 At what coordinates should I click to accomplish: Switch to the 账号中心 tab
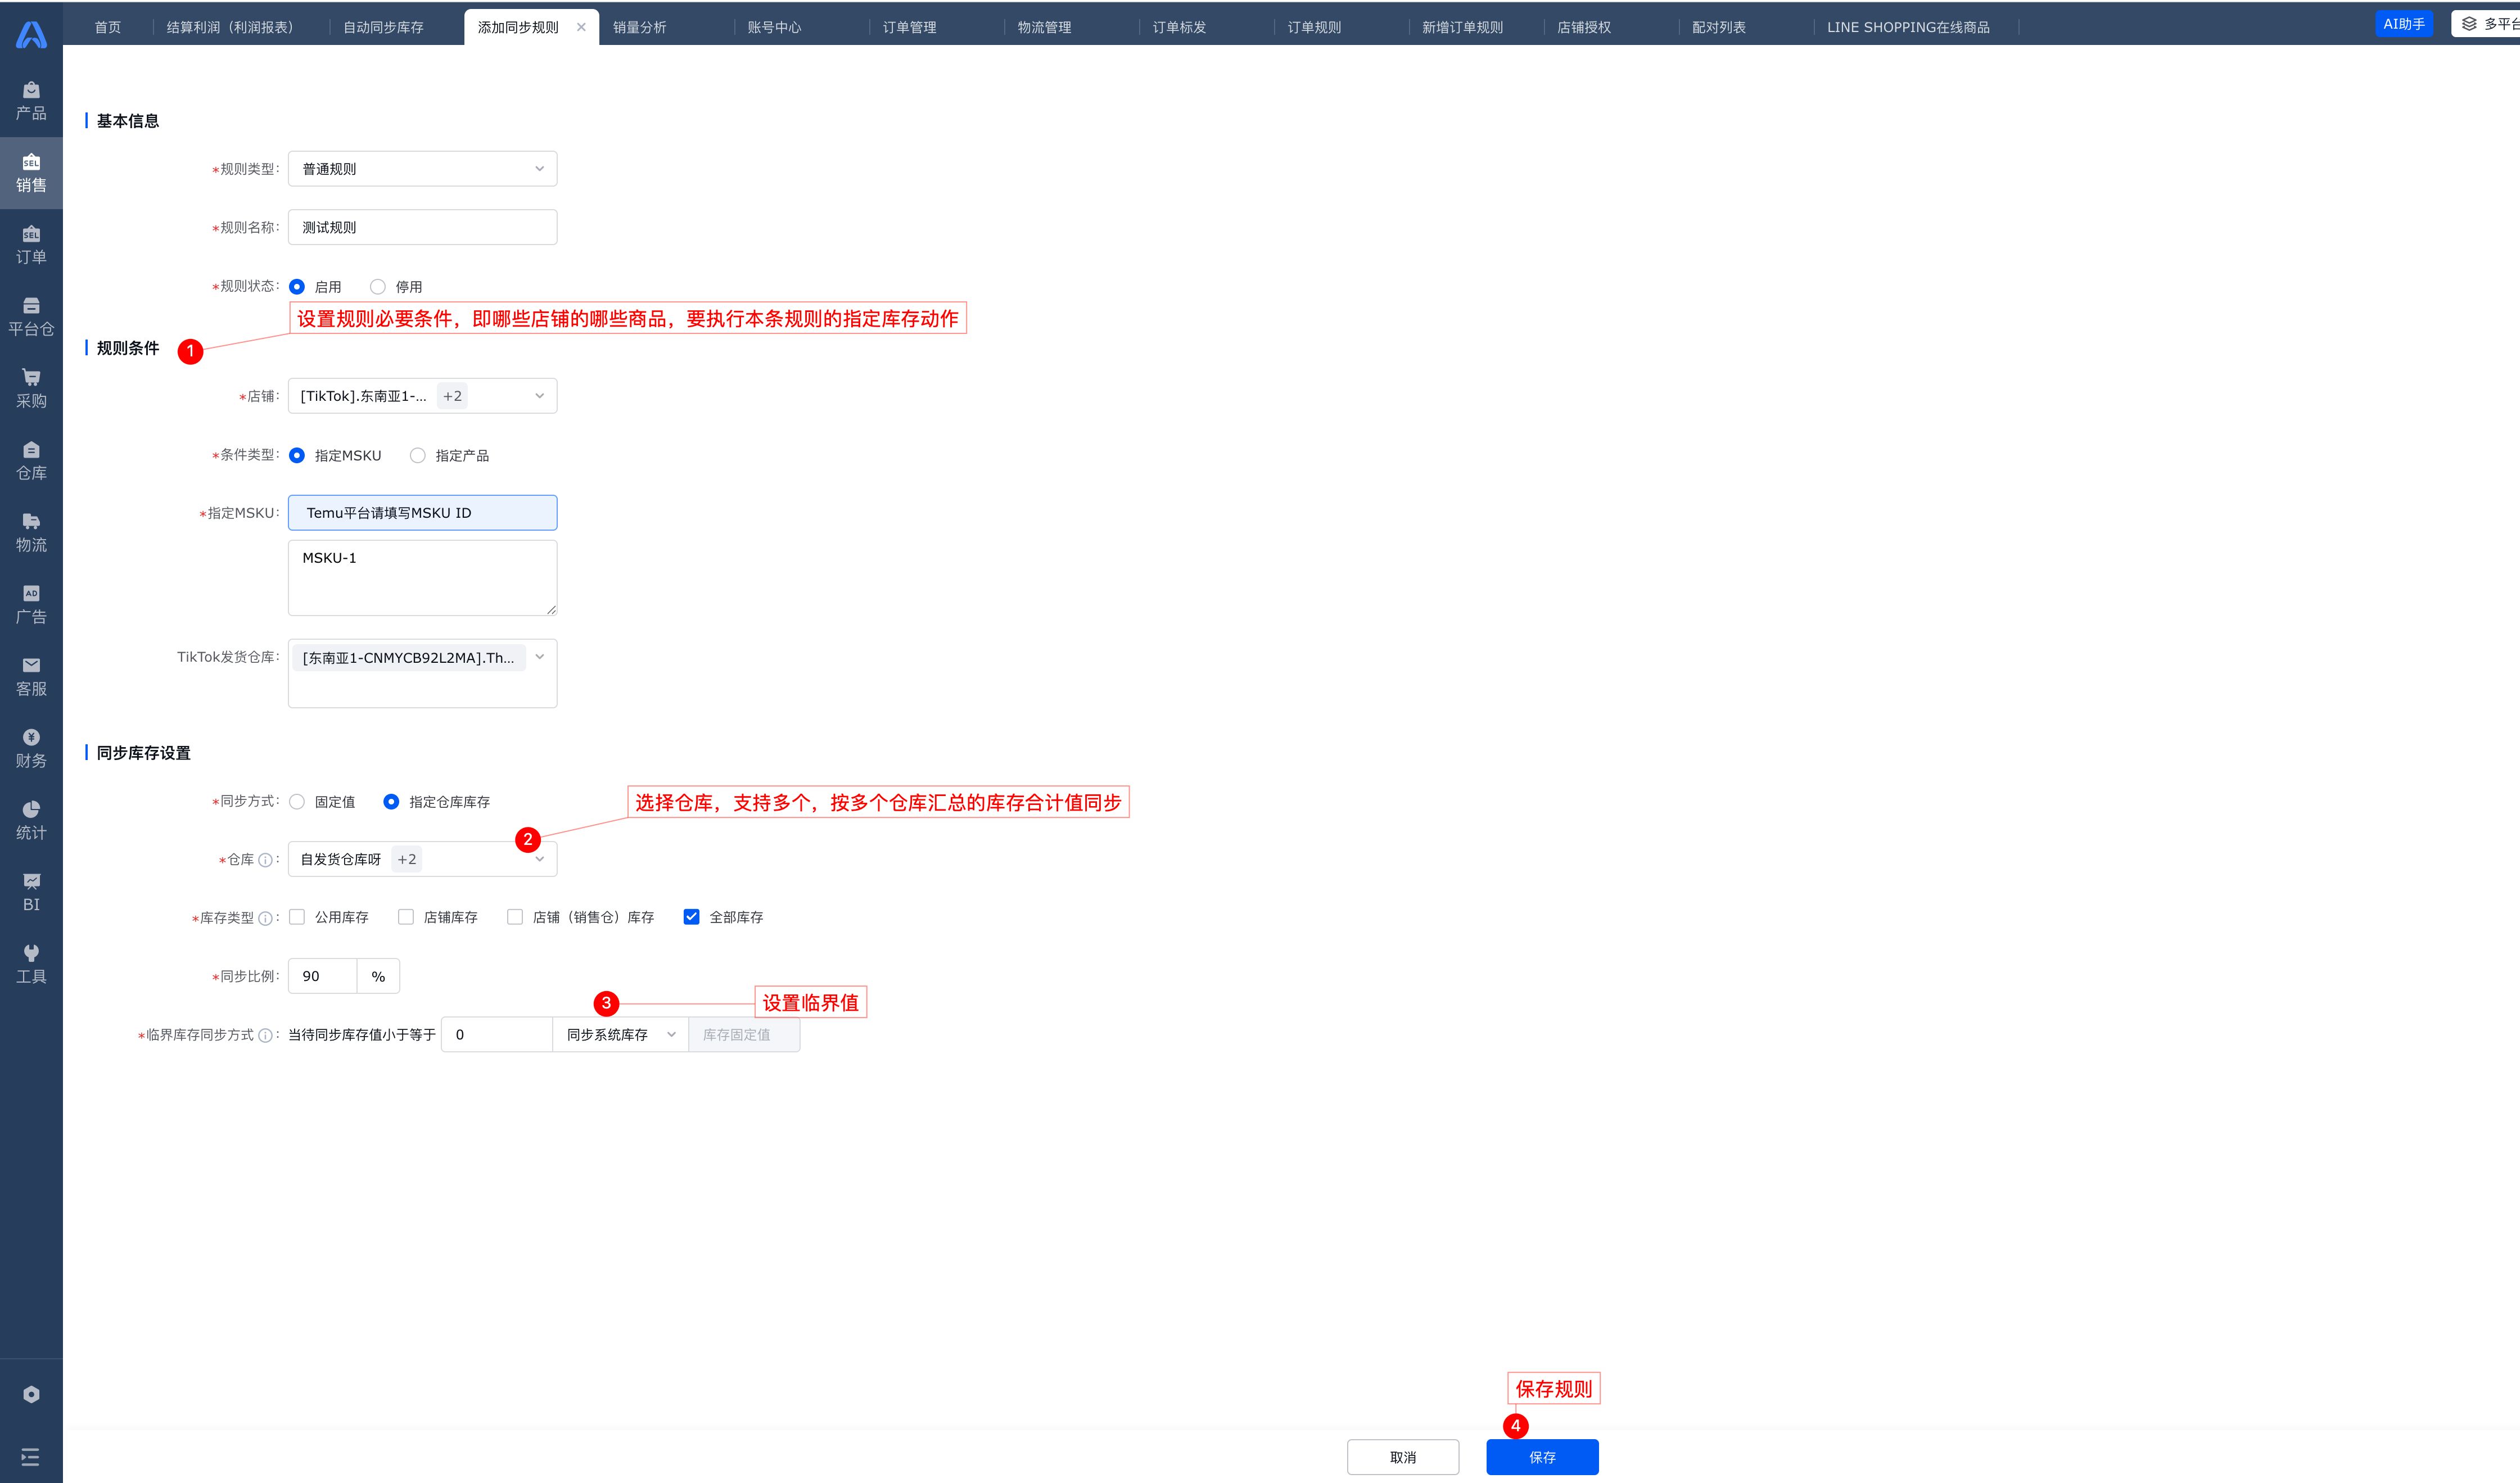click(775, 27)
